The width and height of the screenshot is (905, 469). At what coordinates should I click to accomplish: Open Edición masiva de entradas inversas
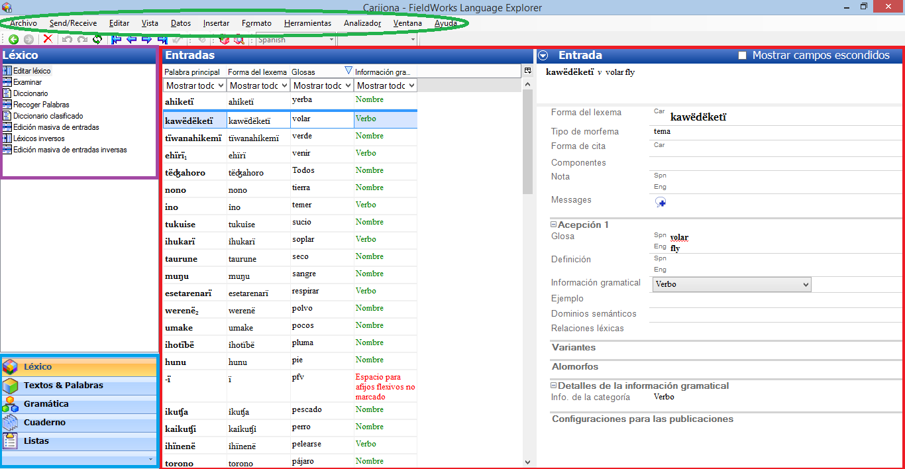[65, 150]
